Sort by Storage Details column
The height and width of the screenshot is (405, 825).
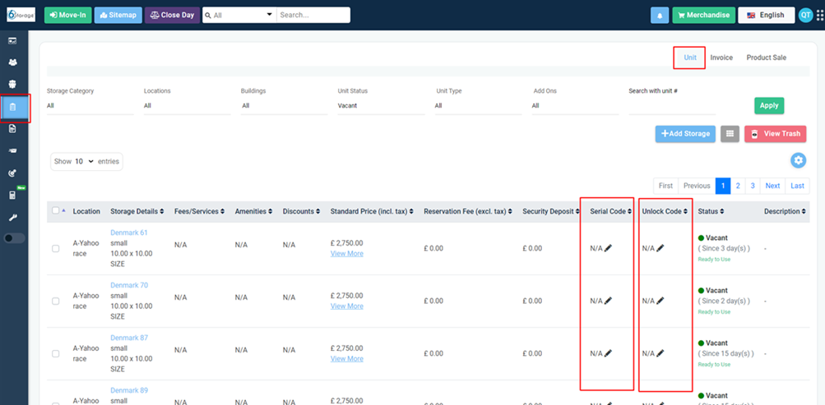tap(137, 211)
